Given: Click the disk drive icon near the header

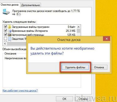Looking at the screenshot, I should [6, 12].
